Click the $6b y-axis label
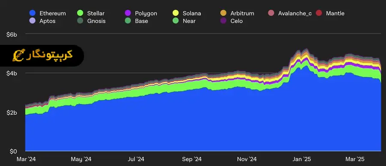 (12, 35)
